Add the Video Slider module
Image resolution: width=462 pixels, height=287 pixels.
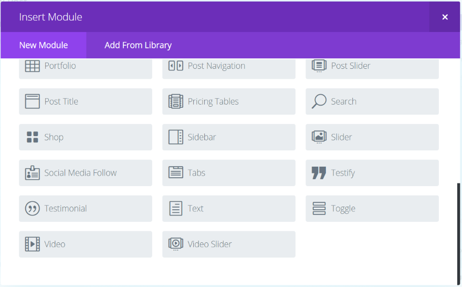coord(229,244)
